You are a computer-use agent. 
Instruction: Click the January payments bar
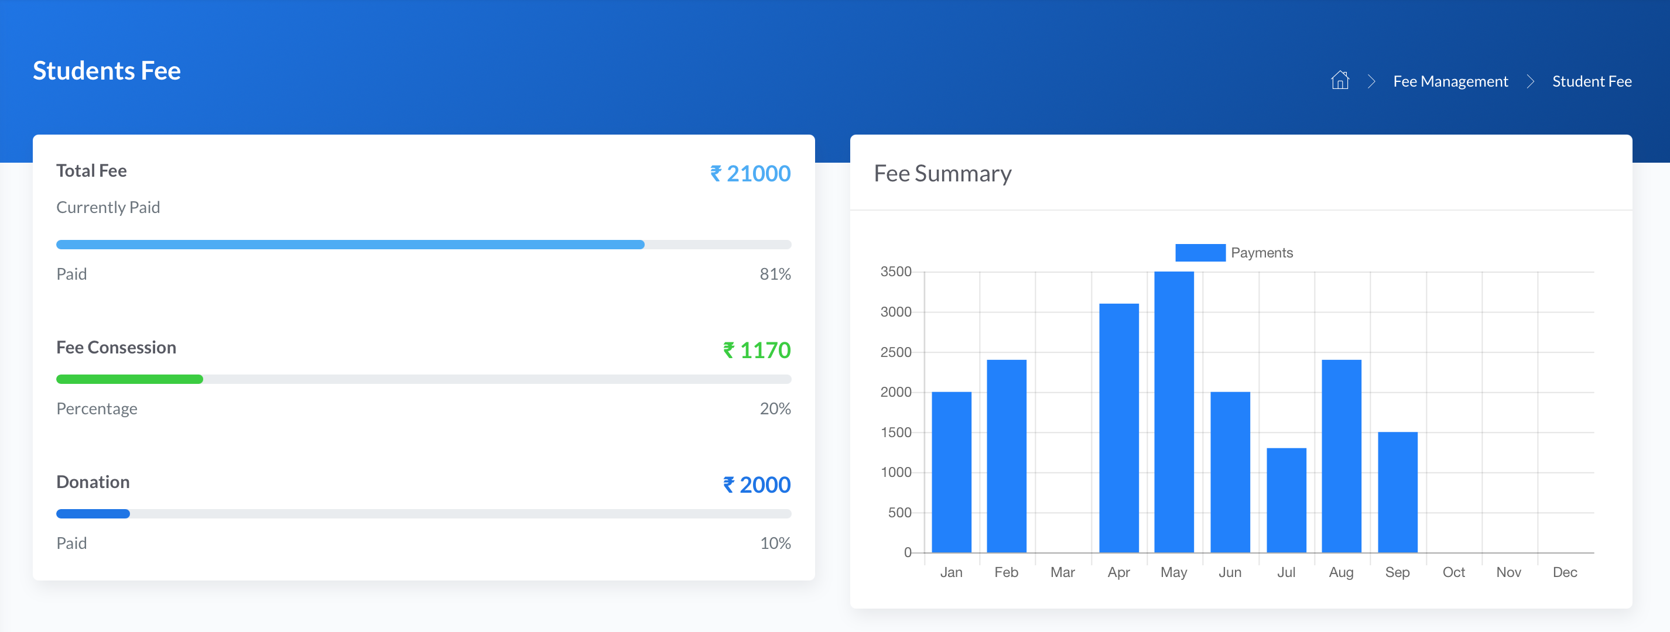point(951,472)
